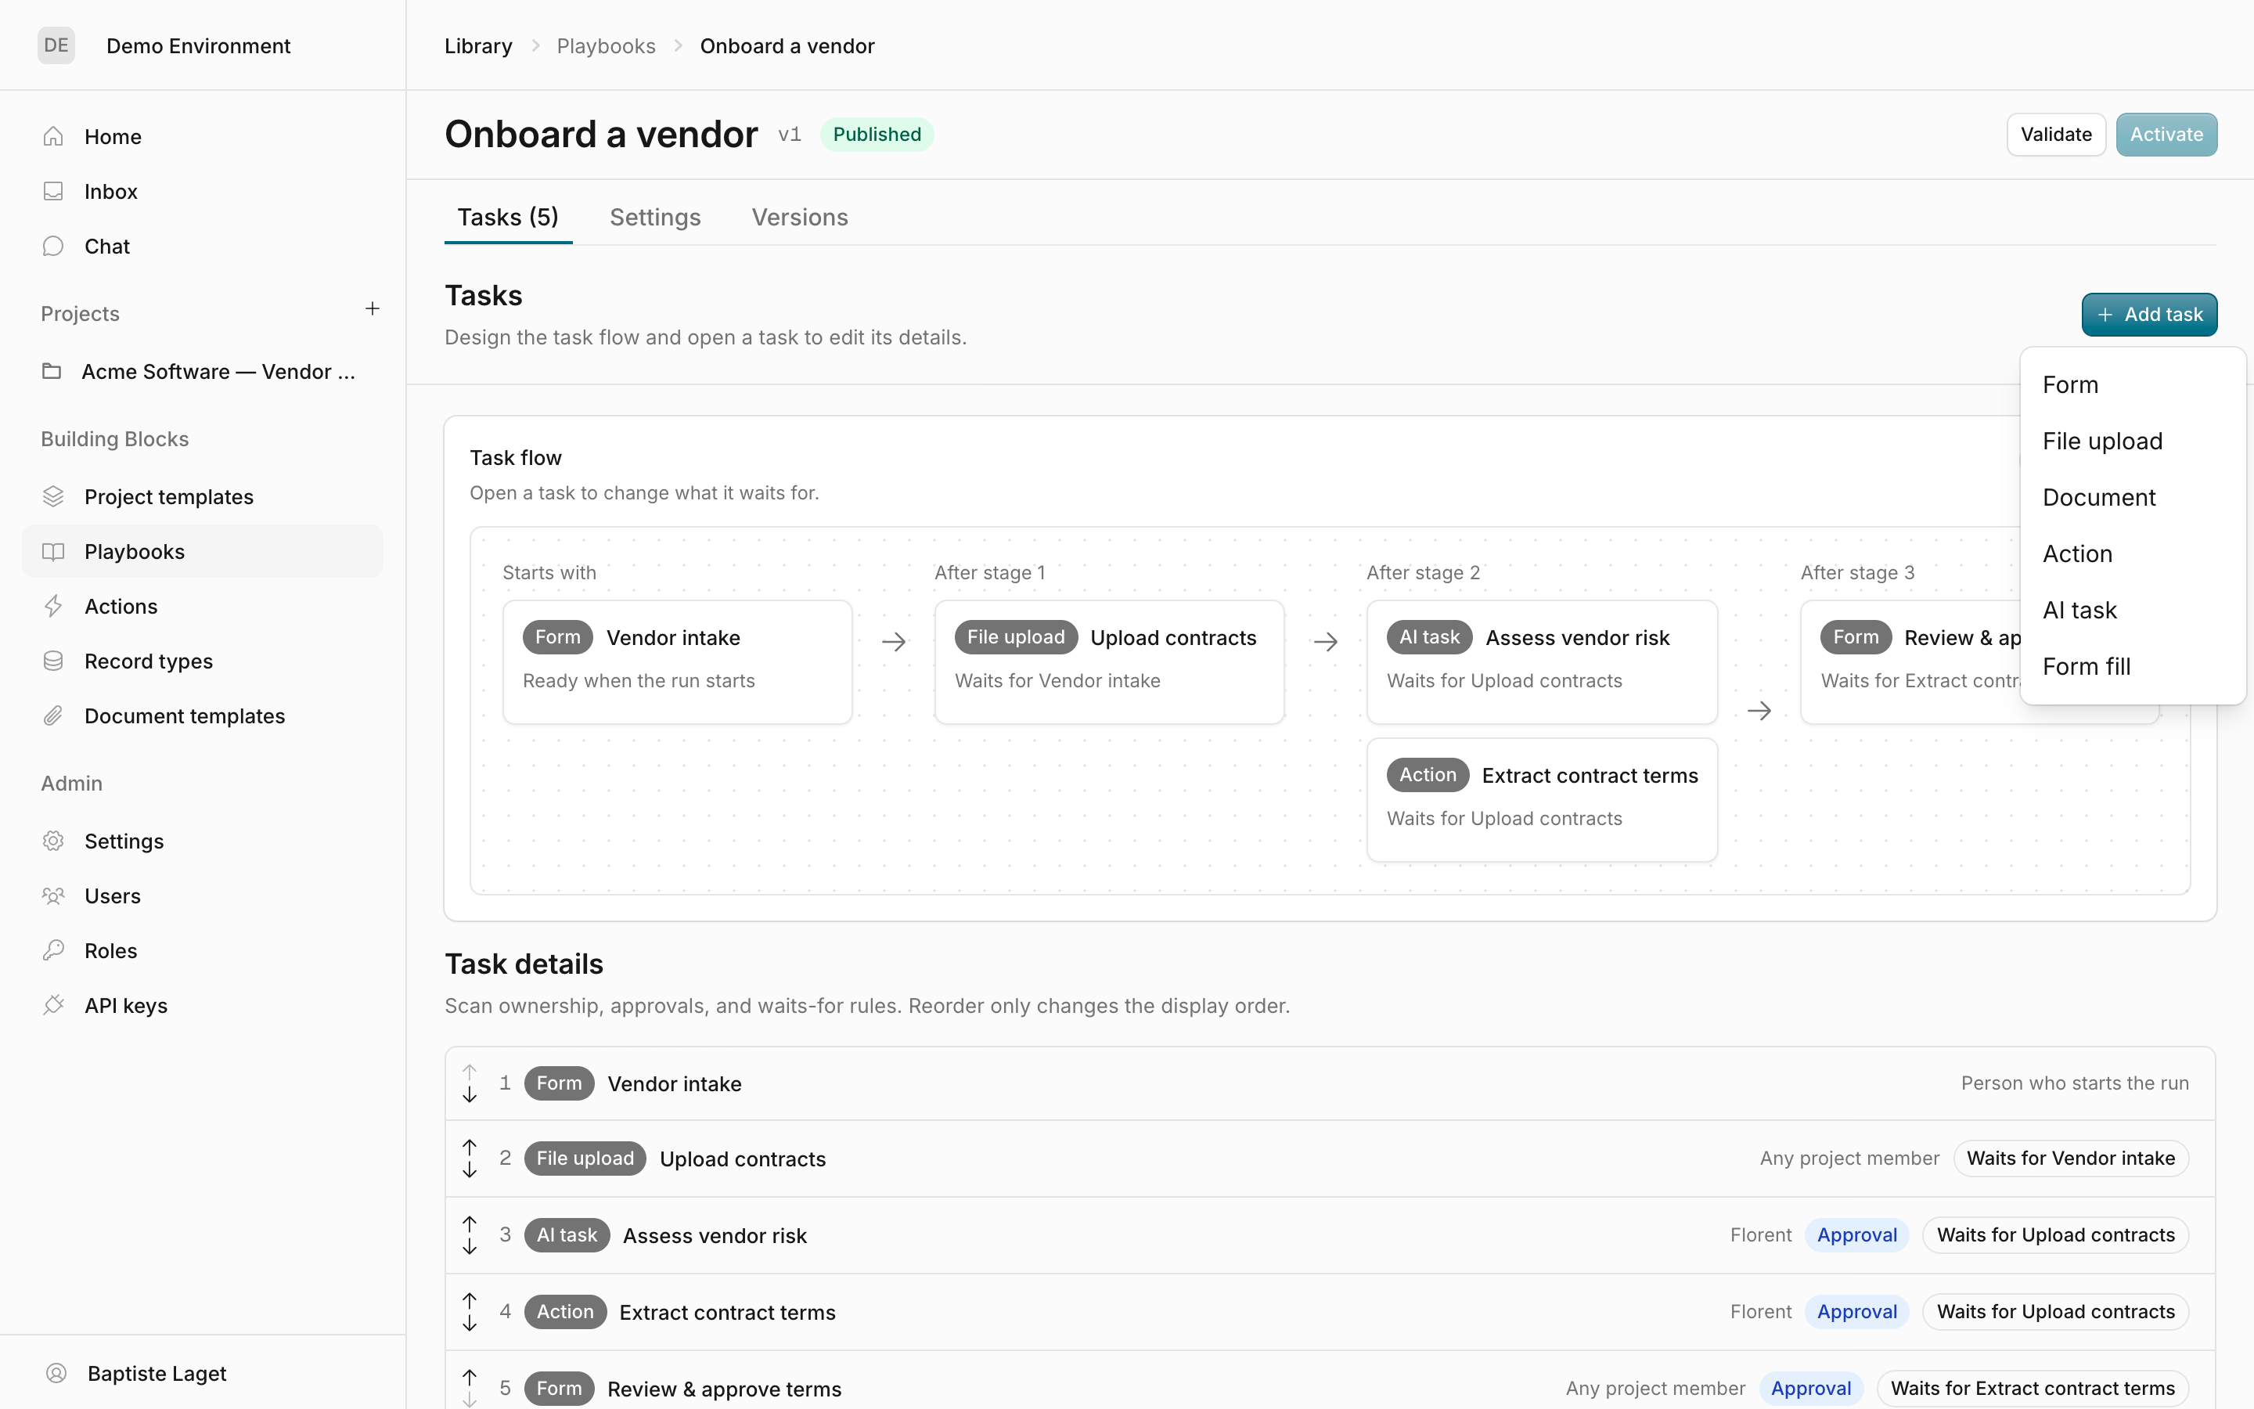Click the API keys plug icon
The width and height of the screenshot is (2254, 1409).
click(53, 1004)
